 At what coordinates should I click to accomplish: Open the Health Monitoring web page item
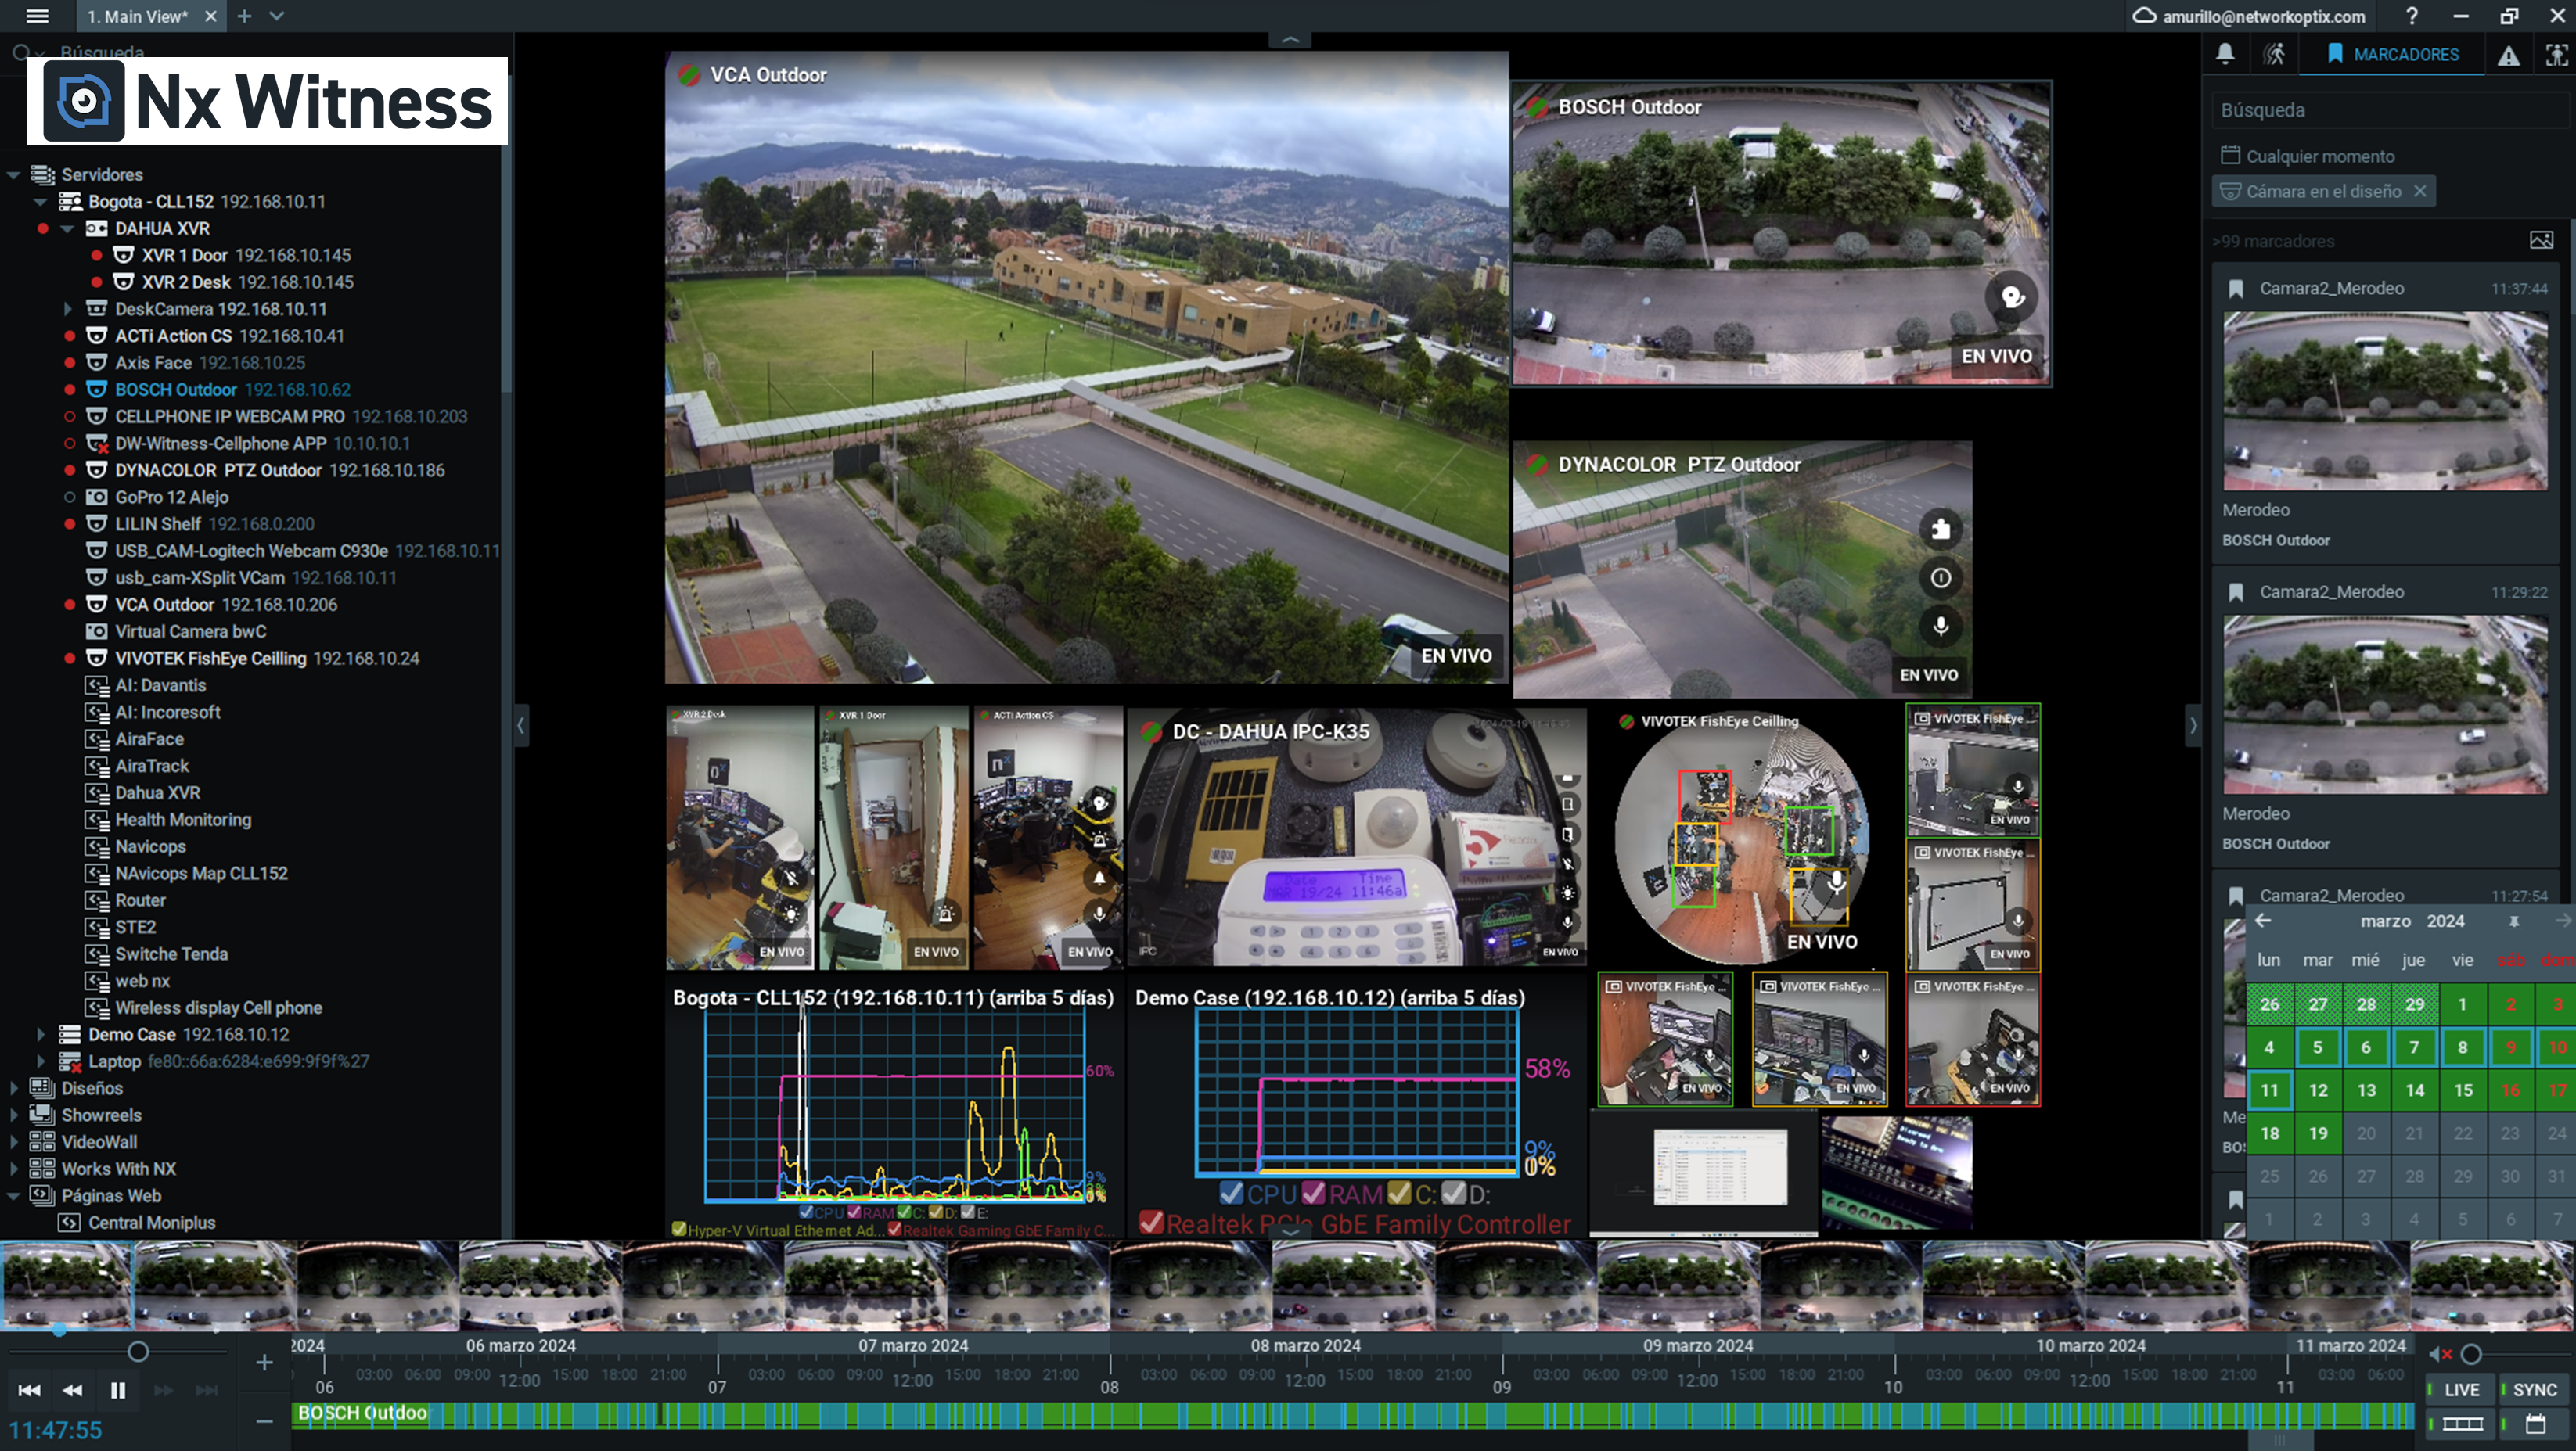[168, 820]
